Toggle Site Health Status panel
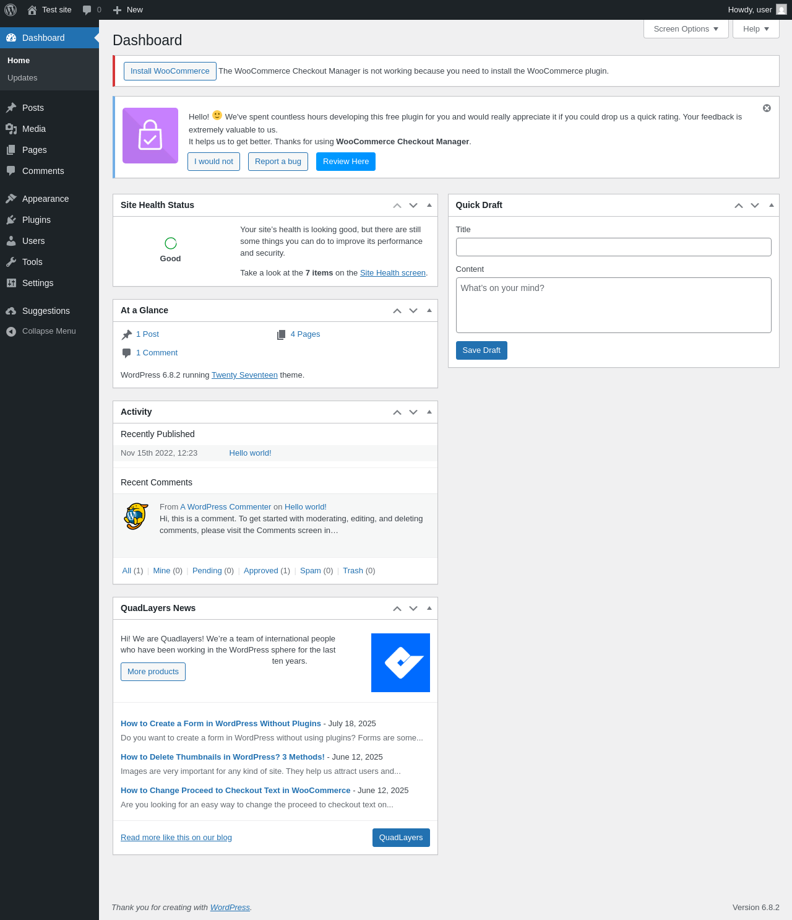This screenshot has height=920, width=792. pyautogui.click(x=429, y=205)
